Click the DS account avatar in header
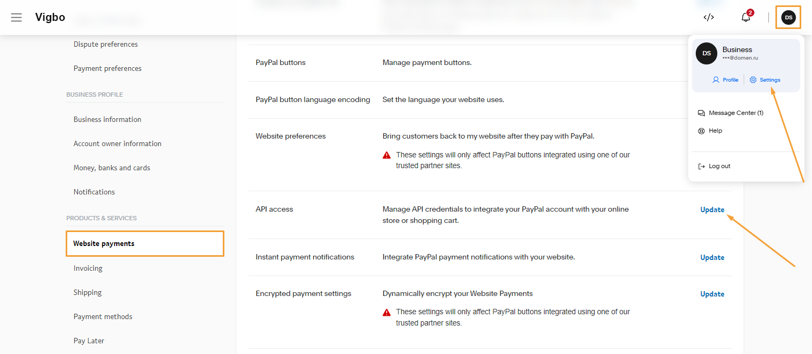Image resolution: width=812 pixels, height=354 pixels. coord(788,18)
